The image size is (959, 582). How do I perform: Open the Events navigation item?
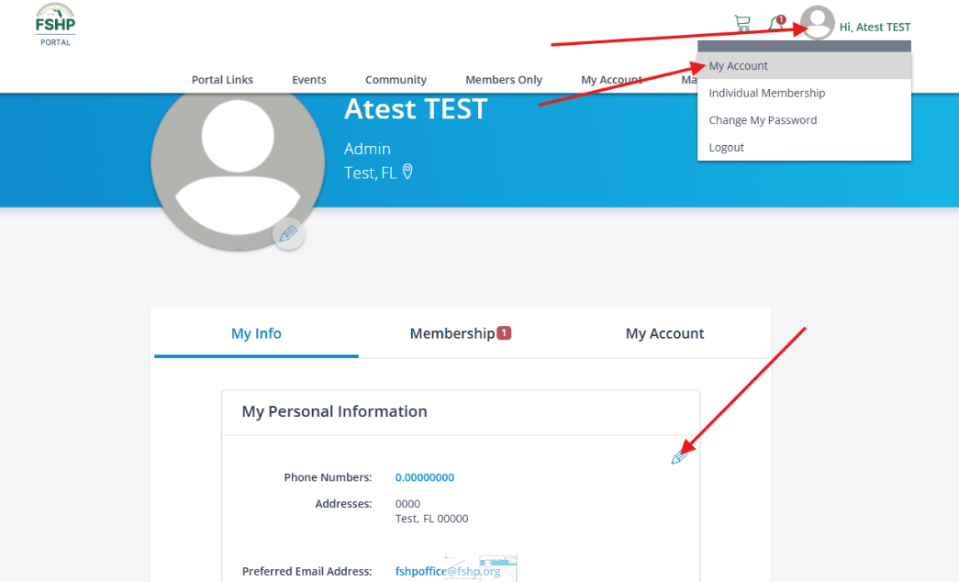309,80
